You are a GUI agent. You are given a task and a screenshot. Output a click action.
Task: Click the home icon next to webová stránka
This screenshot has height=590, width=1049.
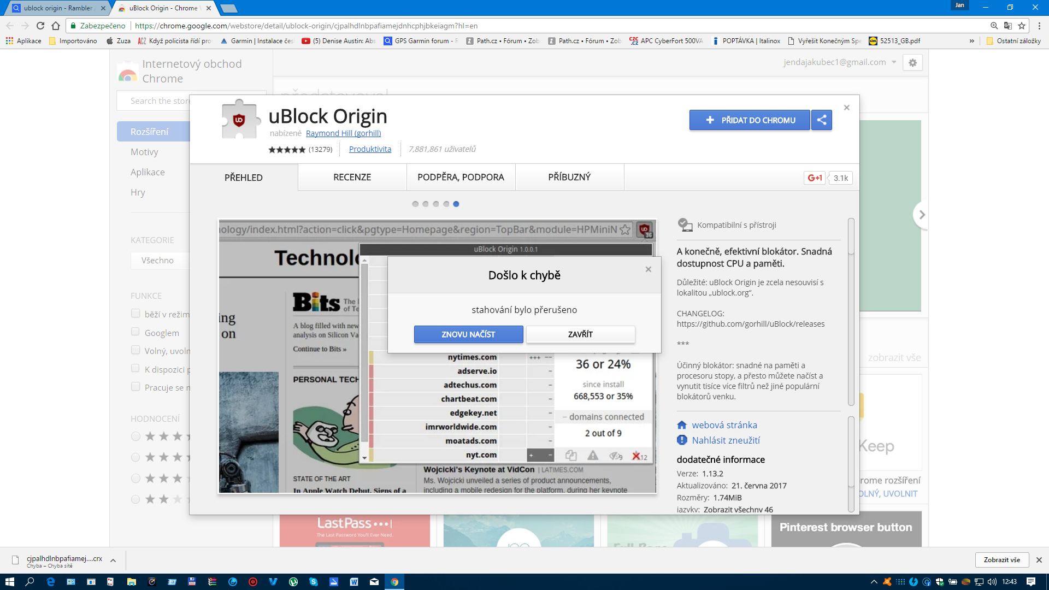(682, 425)
